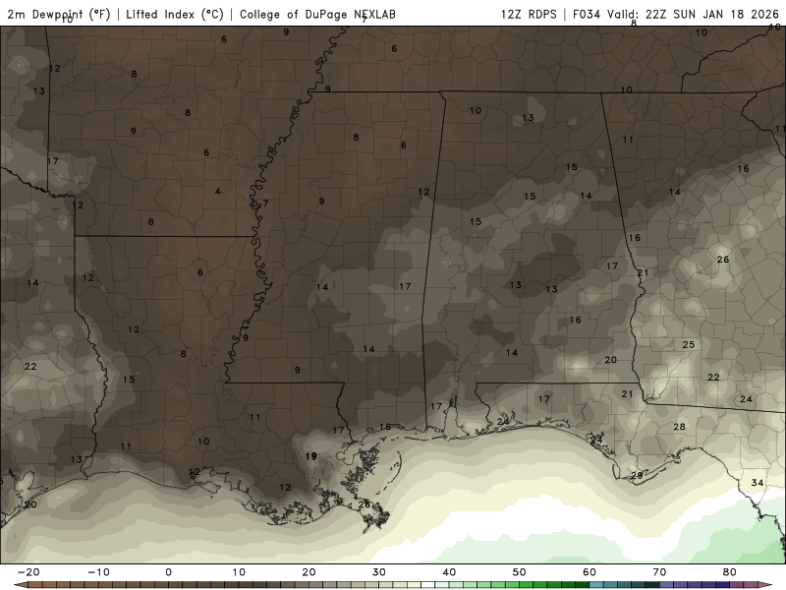The width and height of the screenshot is (786, 590).
Task: Select the dewpoint value 28 in north Florida
Action: click(x=679, y=427)
